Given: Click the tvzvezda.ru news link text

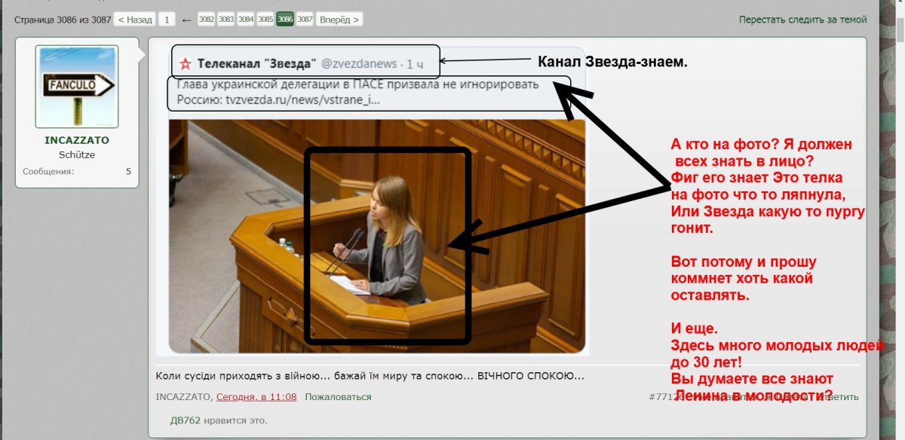Looking at the screenshot, I should [x=302, y=99].
